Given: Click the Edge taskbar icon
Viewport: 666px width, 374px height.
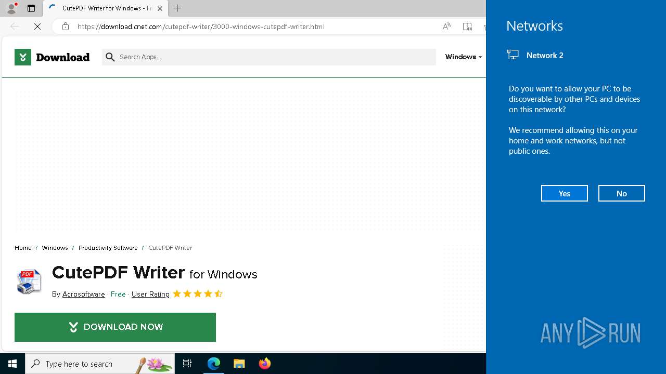Looking at the screenshot, I should click(214, 364).
